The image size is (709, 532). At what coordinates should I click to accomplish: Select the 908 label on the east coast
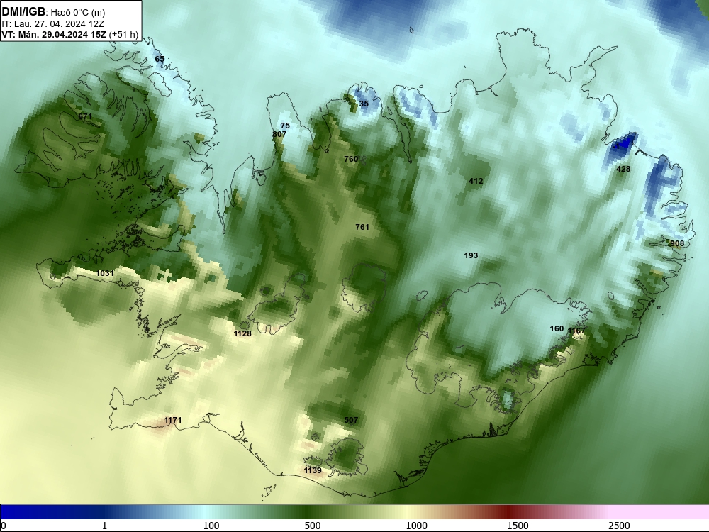(x=677, y=243)
